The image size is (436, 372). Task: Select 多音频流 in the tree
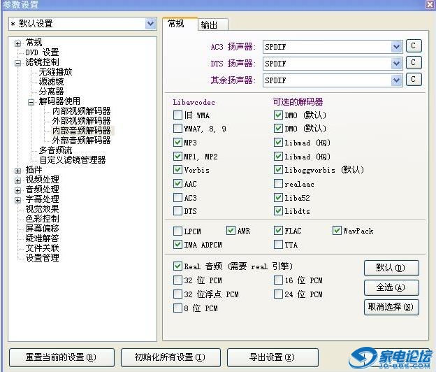(55, 150)
